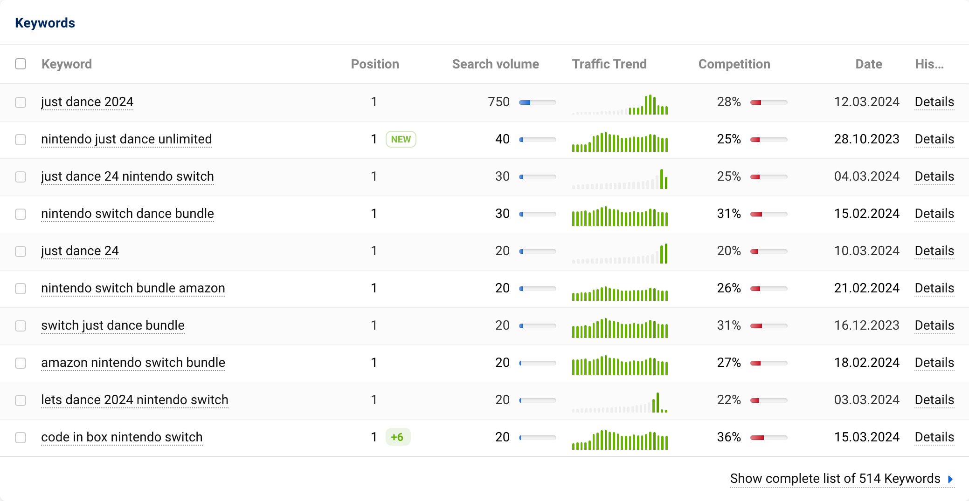Sort by Search volume column header
Image resolution: width=969 pixels, height=501 pixels.
[495, 64]
